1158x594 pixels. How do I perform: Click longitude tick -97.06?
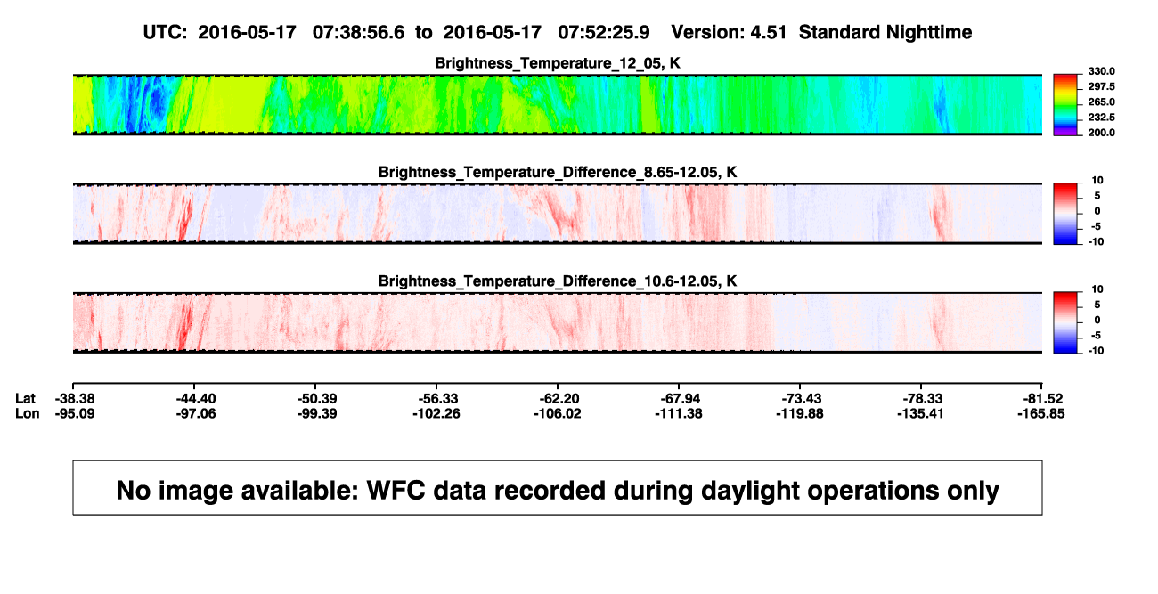[x=197, y=413]
